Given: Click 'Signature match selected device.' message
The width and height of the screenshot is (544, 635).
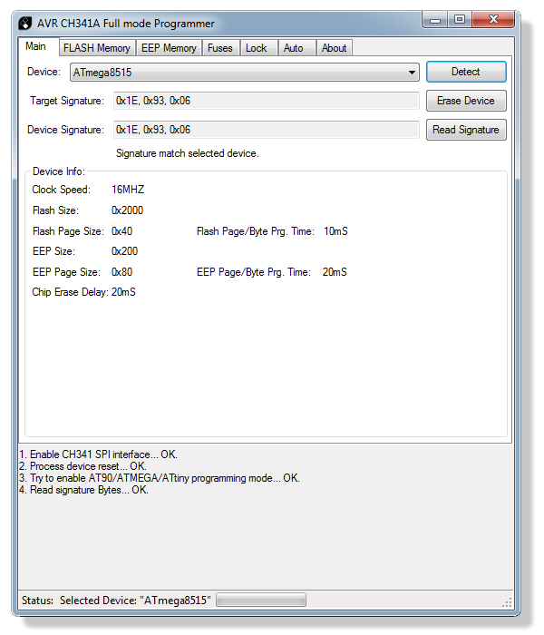Looking at the screenshot, I should coord(188,153).
